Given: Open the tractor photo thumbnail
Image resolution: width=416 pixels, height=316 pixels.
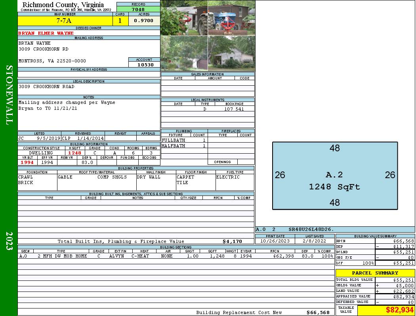Looking at the screenshot, I should coord(231,18).
